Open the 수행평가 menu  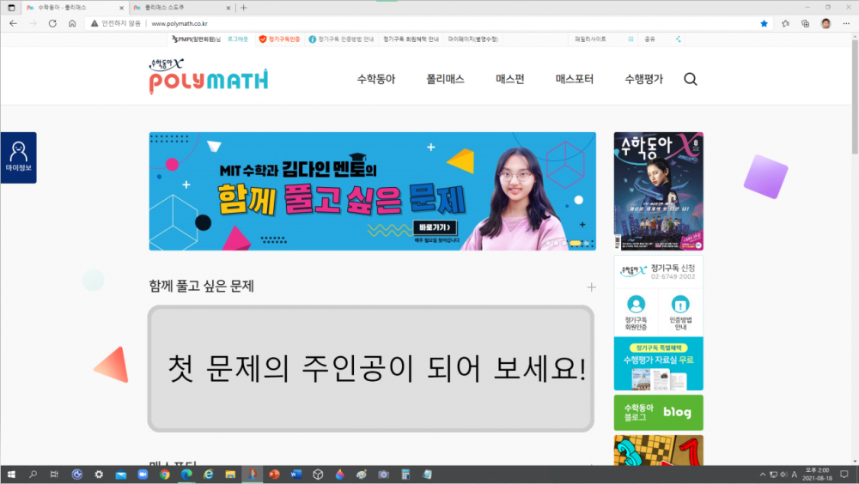[643, 79]
